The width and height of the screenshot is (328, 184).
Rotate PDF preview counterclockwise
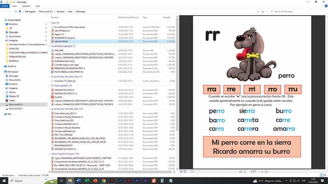coord(181,171)
